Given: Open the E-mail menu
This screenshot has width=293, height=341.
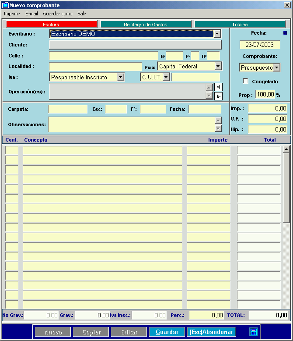Looking at the screenshot, I should 31,14.
